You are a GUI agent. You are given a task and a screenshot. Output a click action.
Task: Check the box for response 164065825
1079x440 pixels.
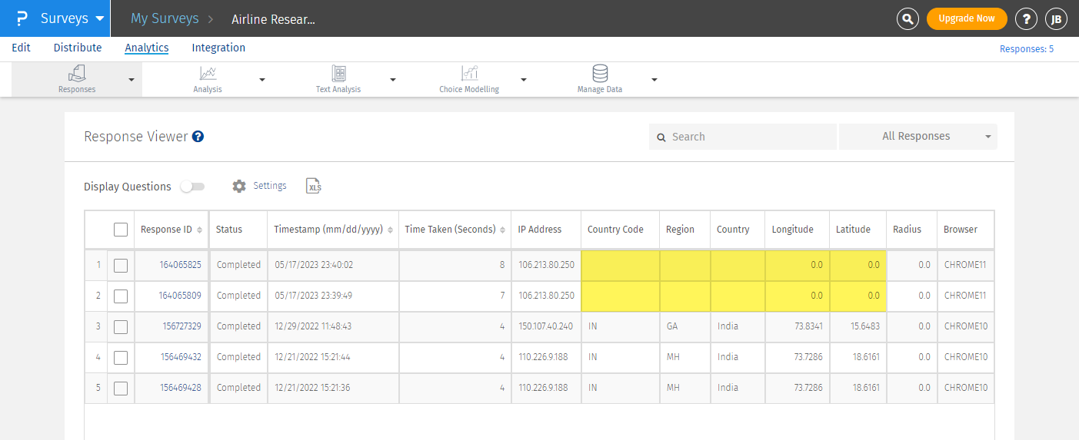120,265
